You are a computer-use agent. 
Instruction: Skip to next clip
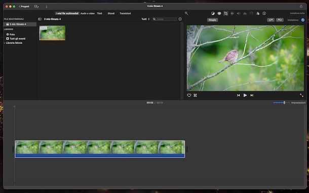252,95
